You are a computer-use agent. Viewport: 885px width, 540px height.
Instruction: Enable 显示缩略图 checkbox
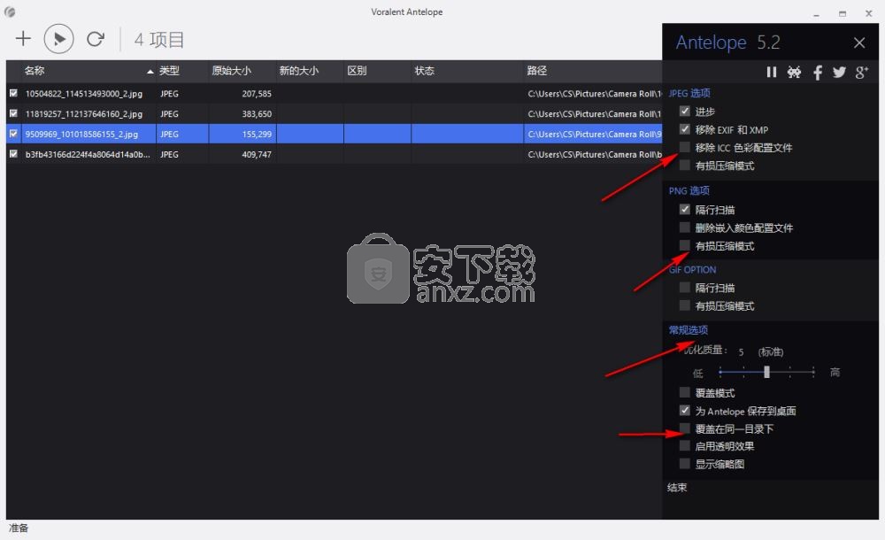pyautogui.click(x=685, y=464)
